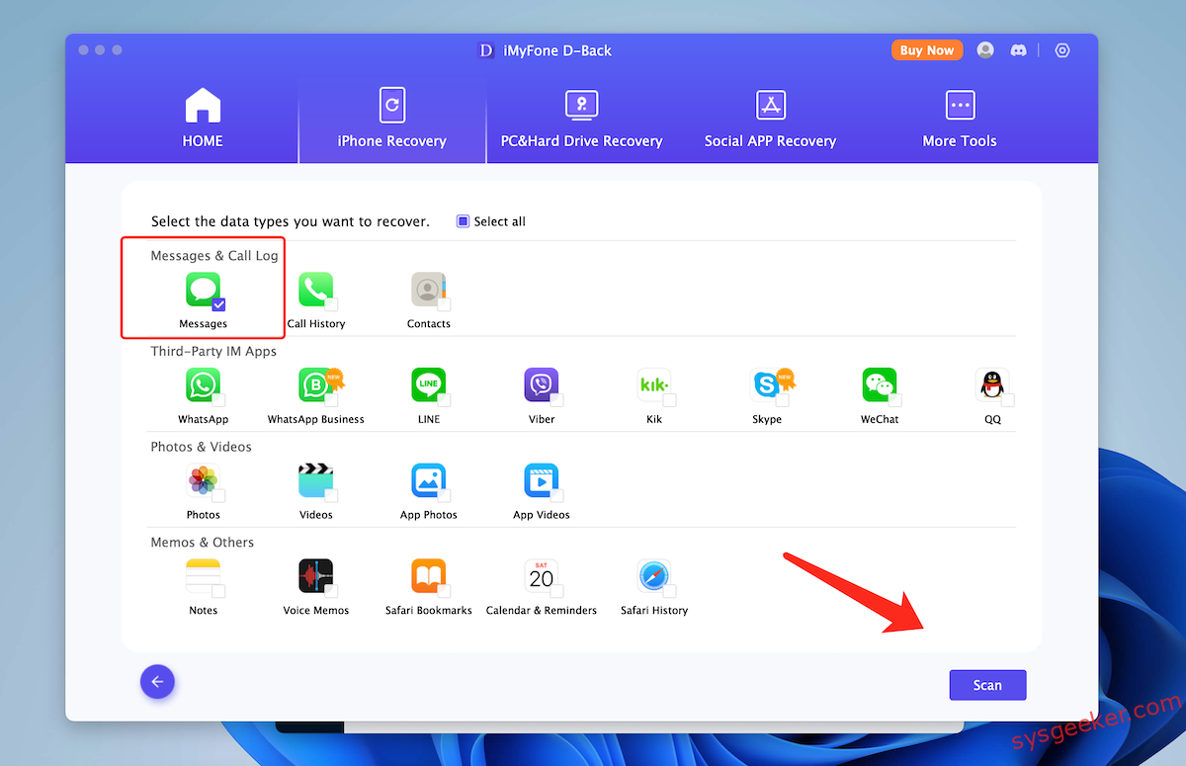Click the Scan button
This screenshot has width=1186, height=766.
[x=987, y=685]
